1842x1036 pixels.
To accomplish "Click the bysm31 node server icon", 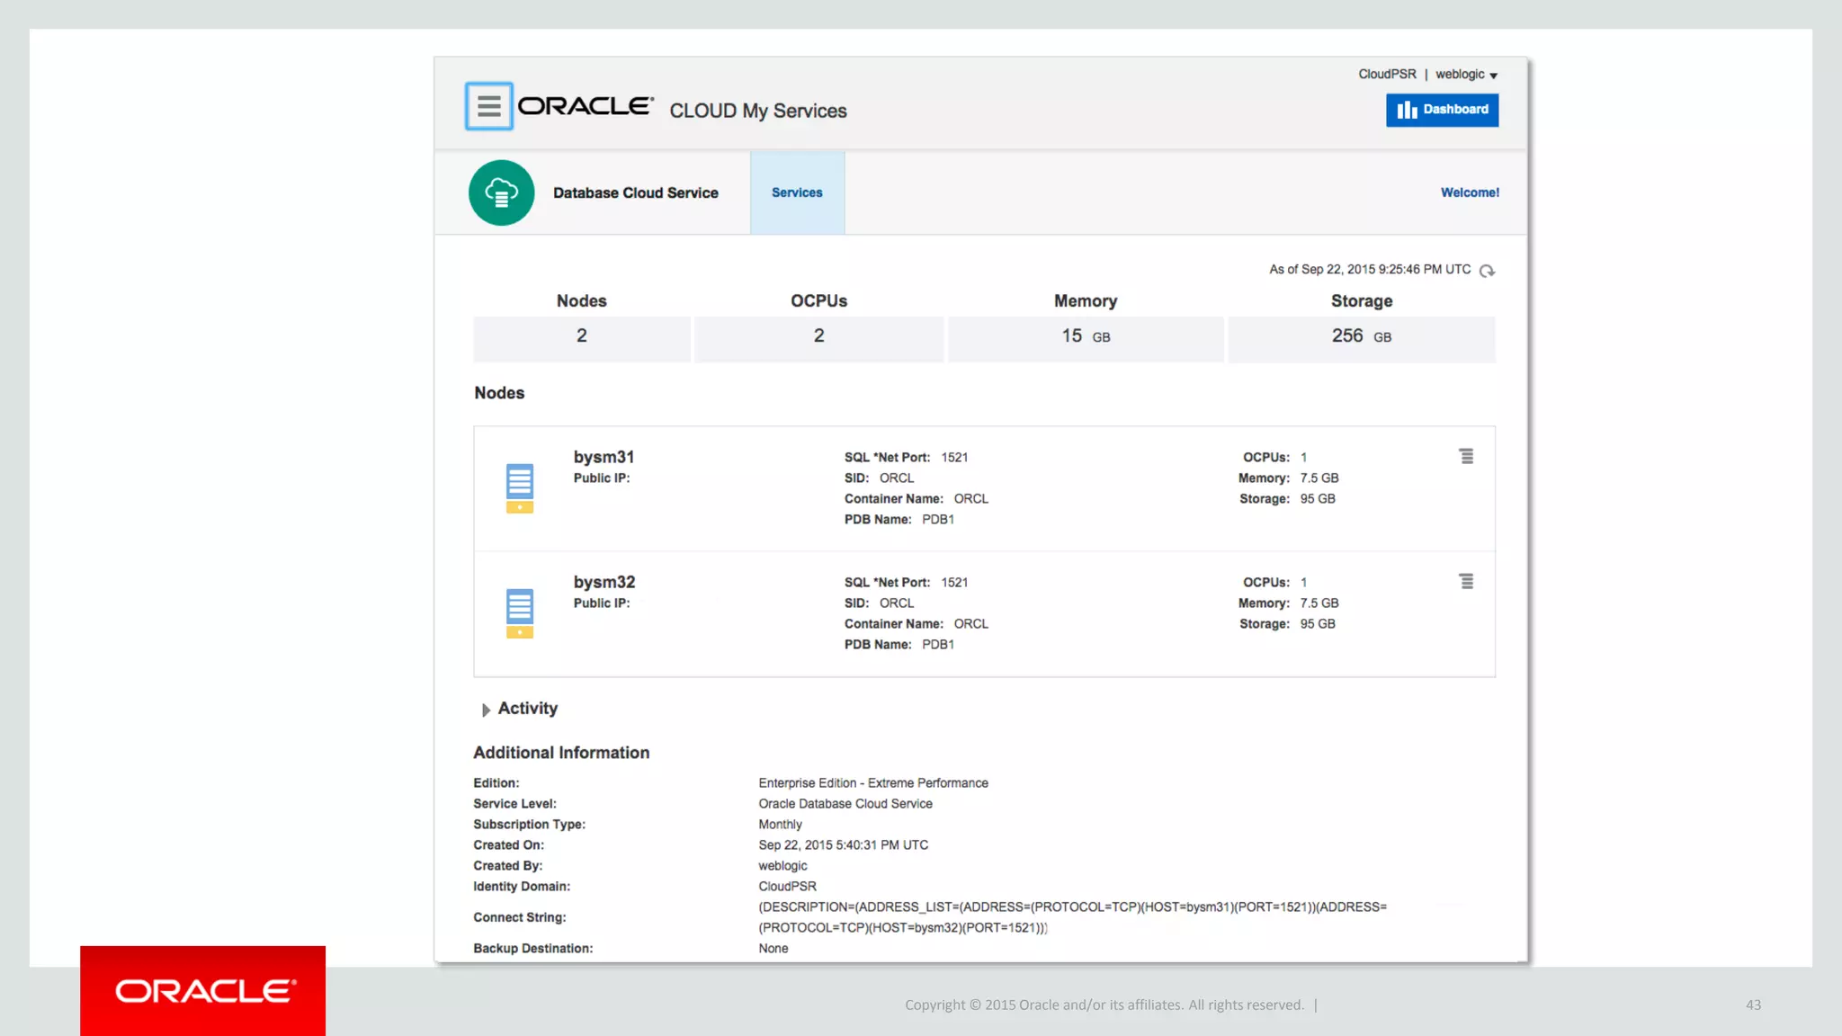I will (519, 488).
